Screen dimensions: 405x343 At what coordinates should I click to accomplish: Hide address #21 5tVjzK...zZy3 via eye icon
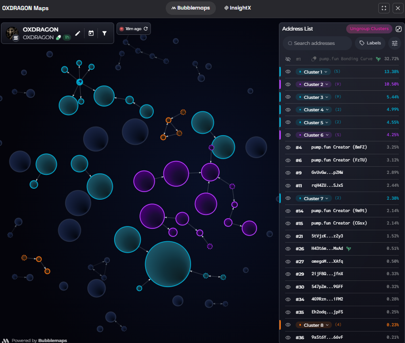pyautogui.click(x=288, y=236)
